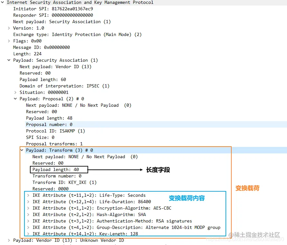This screenshot has width=287, height=245.
Task: Expand Payload: Vendor ID (13) node
Action: click(x=9, y=240)
